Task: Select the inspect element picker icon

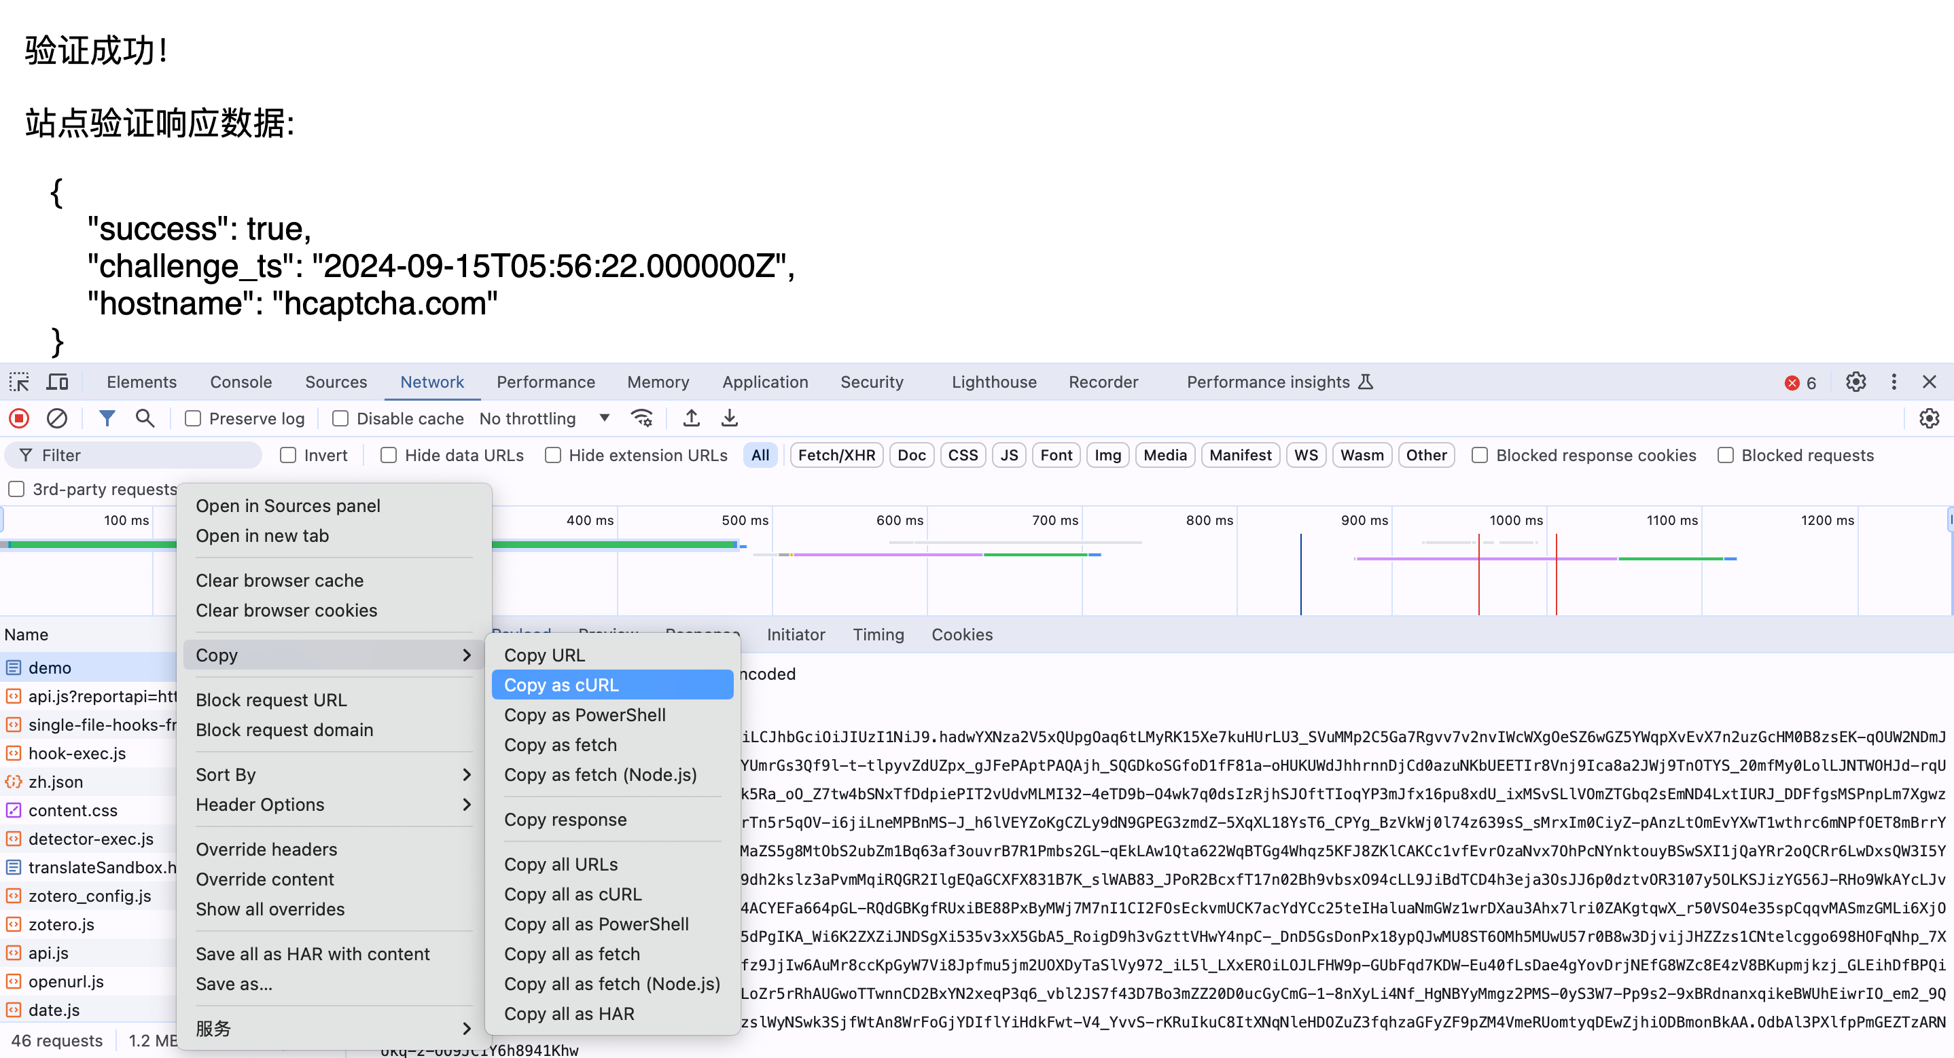Action: coord(19,382)
